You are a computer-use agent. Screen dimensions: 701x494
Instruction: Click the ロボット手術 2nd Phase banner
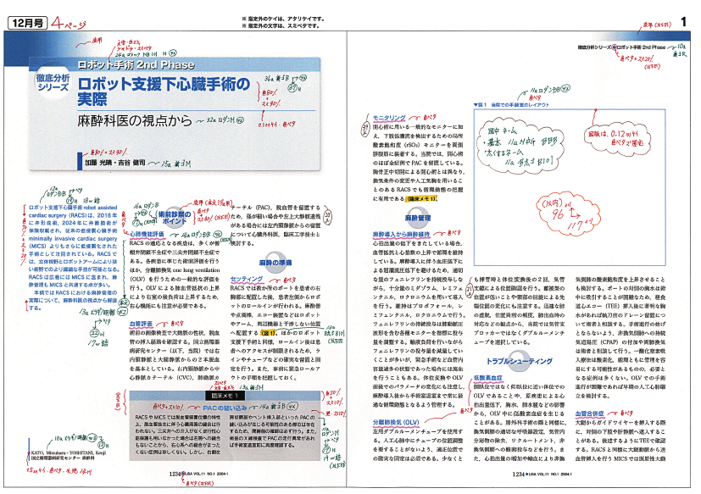point(142,65)
